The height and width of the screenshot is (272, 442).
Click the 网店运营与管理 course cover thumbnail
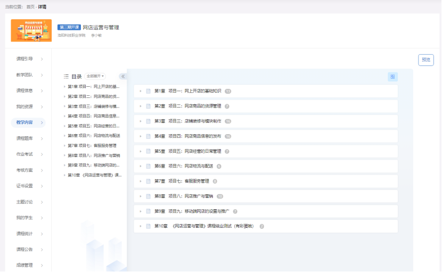(x=31, y=30)
